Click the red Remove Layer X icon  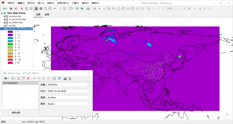pos(16,9)
